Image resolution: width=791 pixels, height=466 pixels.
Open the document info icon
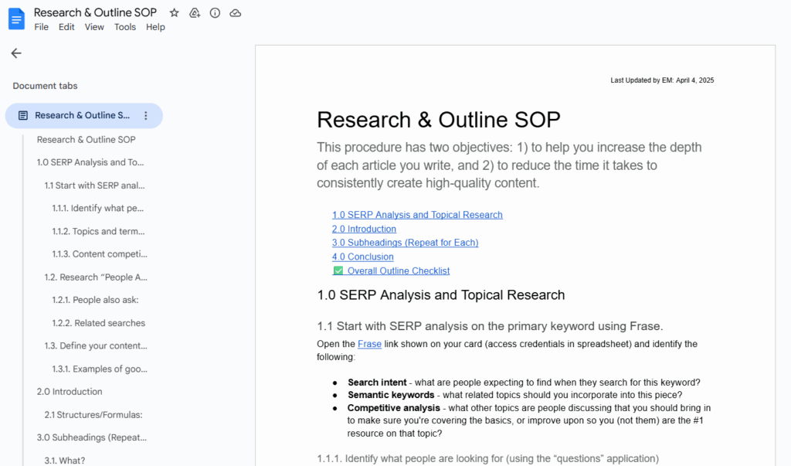pos(215,13)
